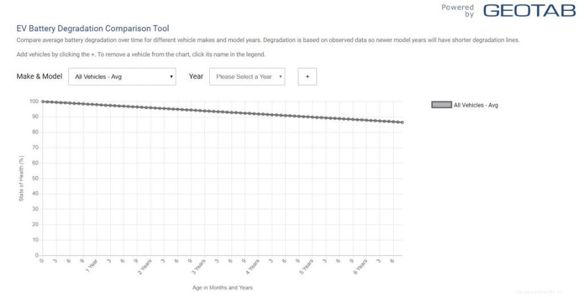The height and width of the screenshot is (297, 584).
Task: Open the 'Please Select a Year' dropdown
Action: [247, 76]
